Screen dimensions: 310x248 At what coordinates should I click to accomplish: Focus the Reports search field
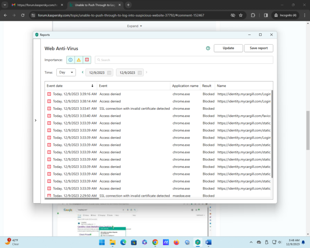pyautogui.click(x=184, y=60)
